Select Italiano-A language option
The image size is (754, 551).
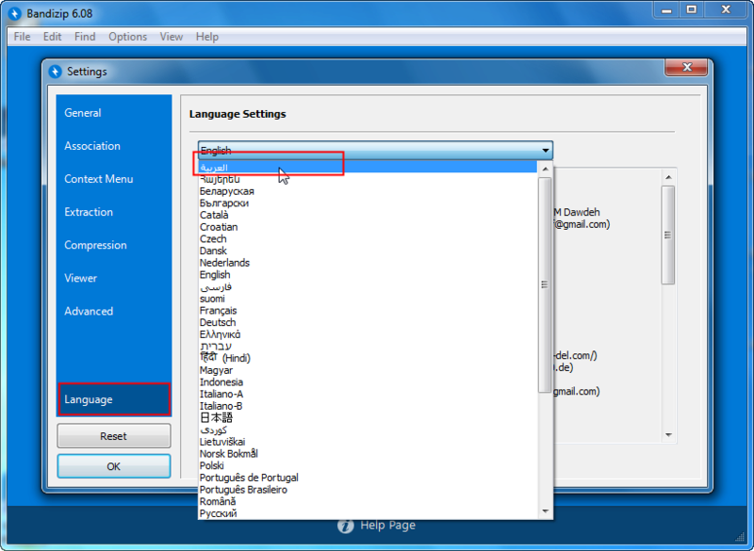pyautogui.click(x=368, y=395)
